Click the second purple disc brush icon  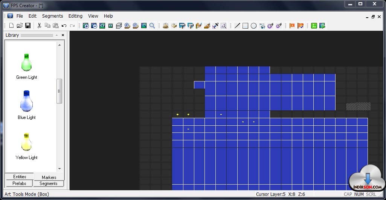click(279, 26)
